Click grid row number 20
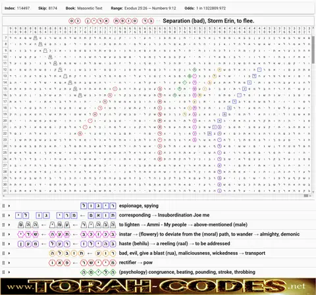 tap(5, 121)
